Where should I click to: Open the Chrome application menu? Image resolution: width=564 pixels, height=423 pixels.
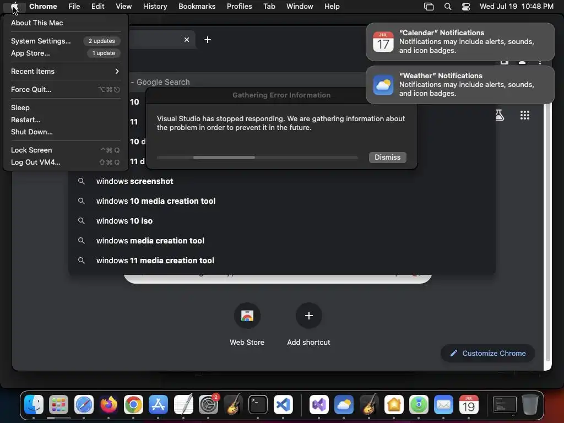pyautogui.click(x=43, y=6)
